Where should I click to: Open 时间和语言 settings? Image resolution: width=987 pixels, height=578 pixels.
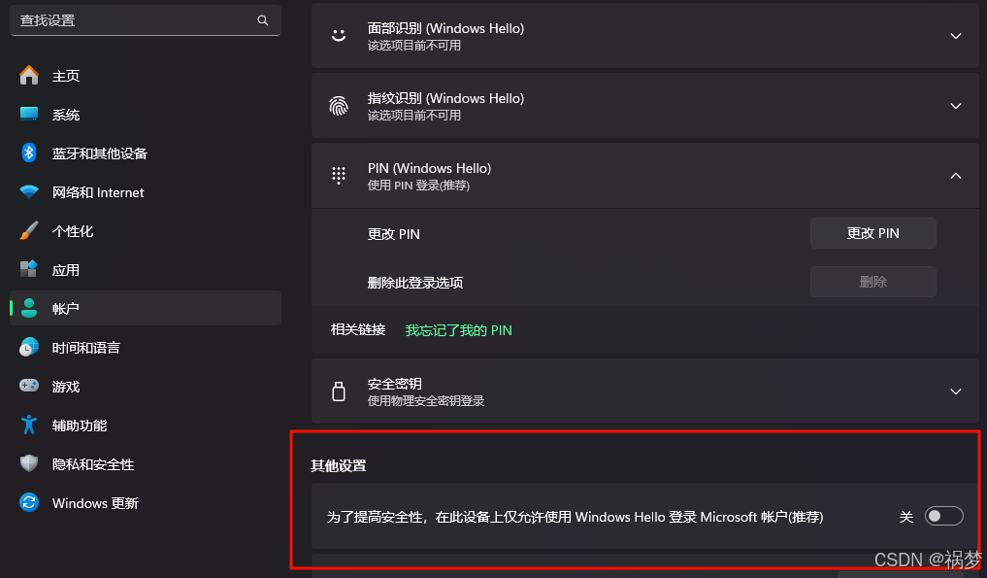[146, 348]
